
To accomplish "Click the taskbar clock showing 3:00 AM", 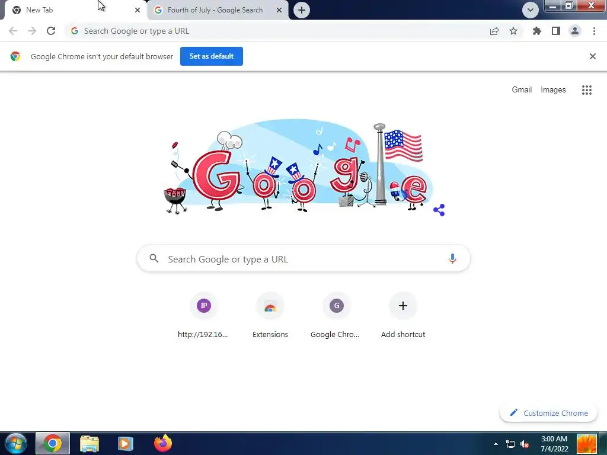I will [554, 444].
